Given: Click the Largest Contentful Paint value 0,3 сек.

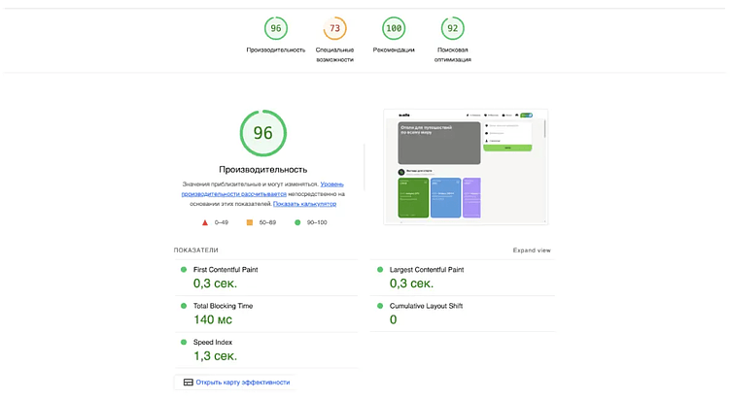Looking at the screenshot, I should coord(411,283).
